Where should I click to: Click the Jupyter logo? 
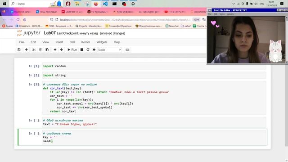(x=28, y=33)
